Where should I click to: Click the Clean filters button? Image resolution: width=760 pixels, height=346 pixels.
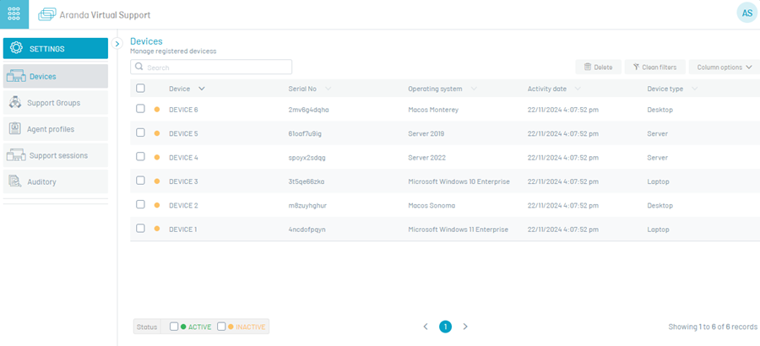tap(654, 67)
